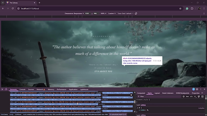Open the accessibility tree view icon

point(131,95)
